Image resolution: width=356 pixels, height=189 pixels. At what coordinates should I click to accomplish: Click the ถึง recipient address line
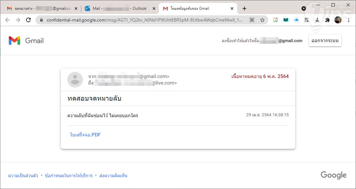coord(132,83)
